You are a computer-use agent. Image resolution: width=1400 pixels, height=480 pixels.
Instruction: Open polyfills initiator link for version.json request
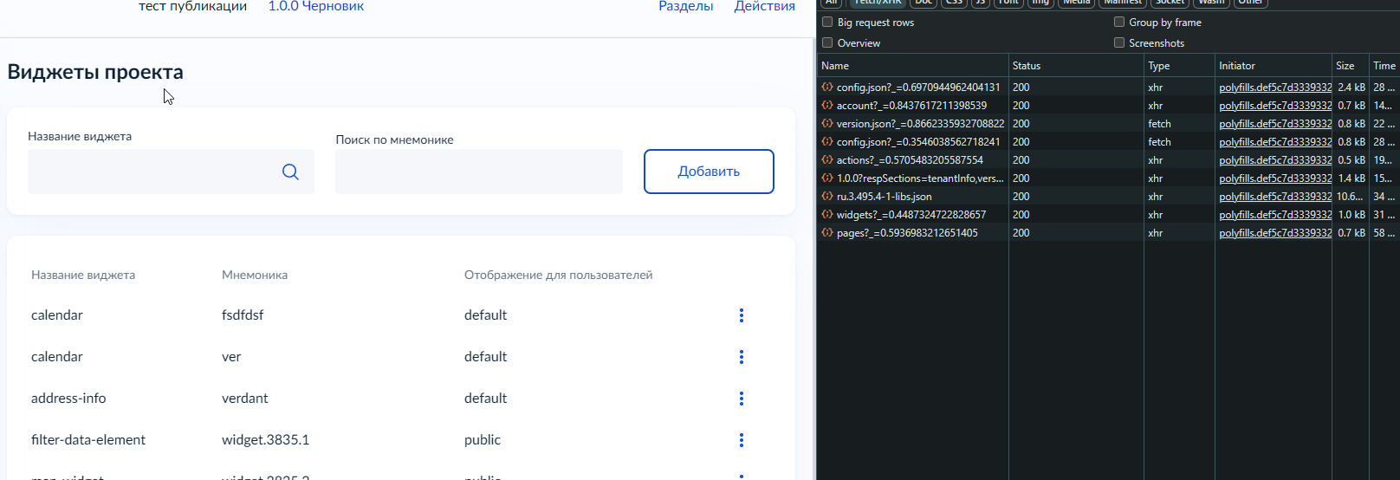click(x=1275, y=124)
